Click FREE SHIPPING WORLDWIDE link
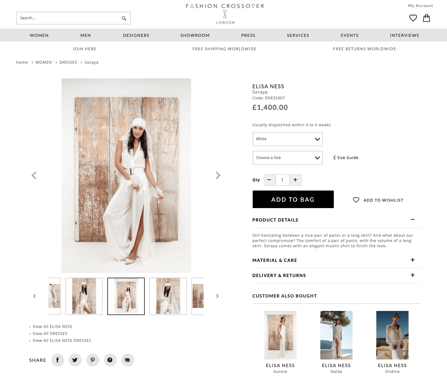The height and width of the screenshot is (377, 447). [225, 49]
